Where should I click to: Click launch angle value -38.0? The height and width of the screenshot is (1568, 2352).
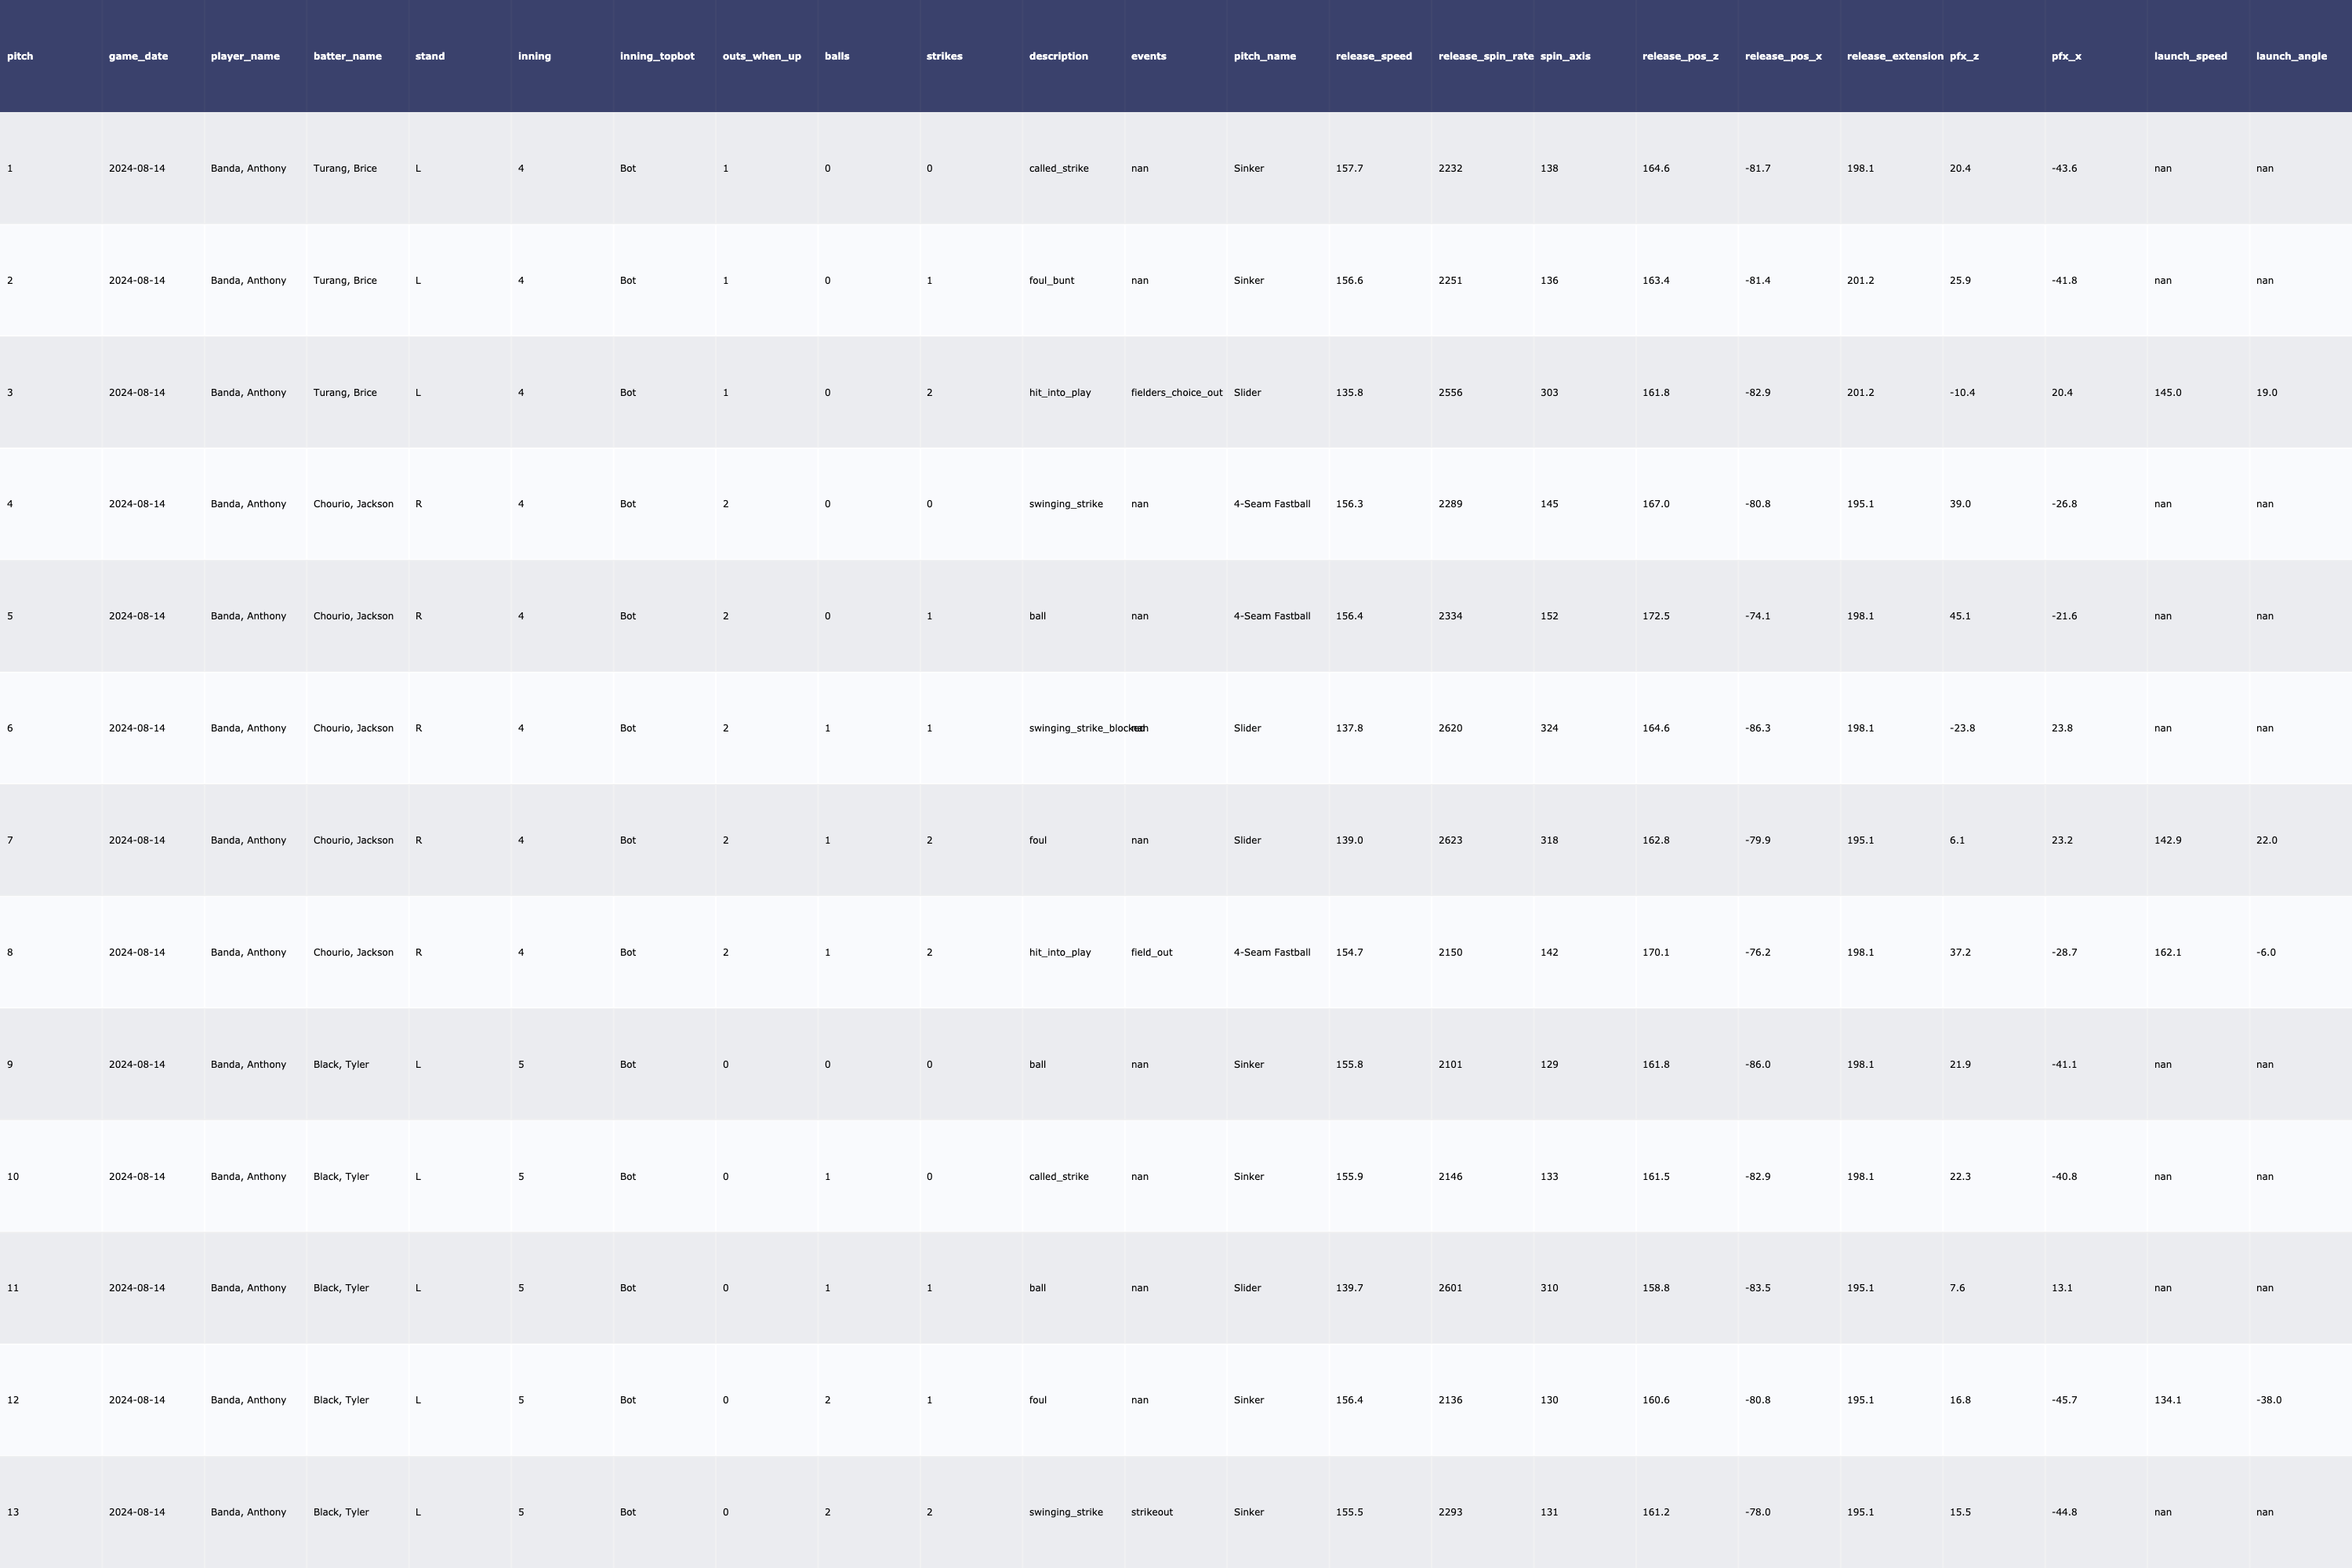click(2268, 1400)
